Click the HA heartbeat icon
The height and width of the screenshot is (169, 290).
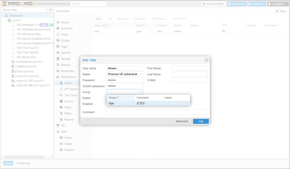coord(58,125)
